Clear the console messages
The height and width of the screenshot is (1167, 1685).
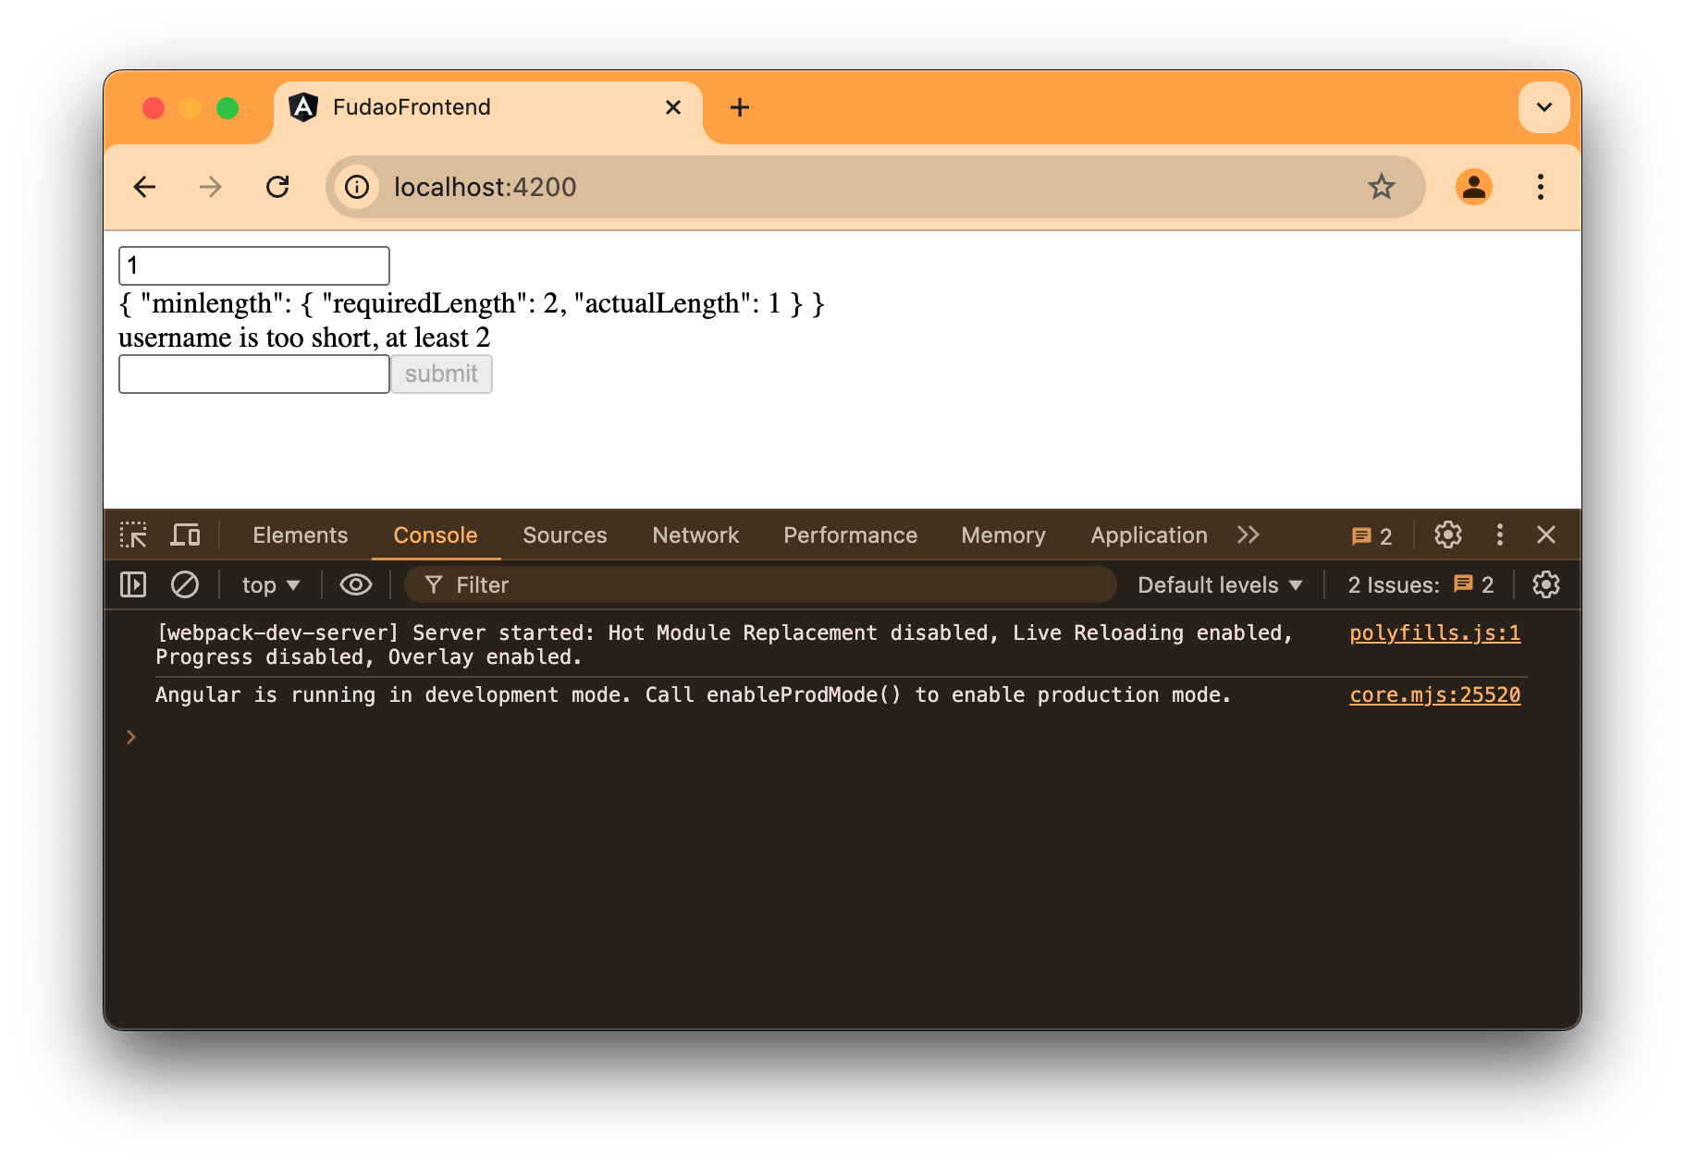click(x=185, y=584)
